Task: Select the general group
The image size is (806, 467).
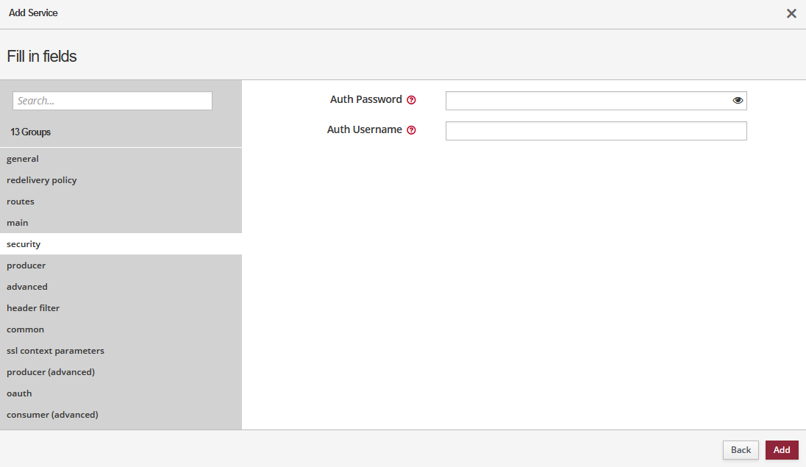Action: point(23,159)
